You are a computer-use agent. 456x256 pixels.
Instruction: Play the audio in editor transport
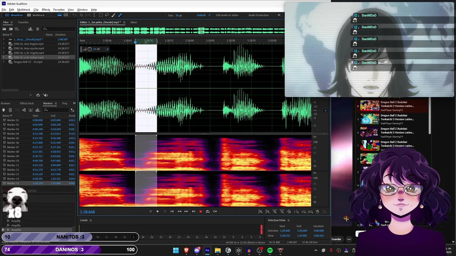pyautogui.click(x=158, y=211)
